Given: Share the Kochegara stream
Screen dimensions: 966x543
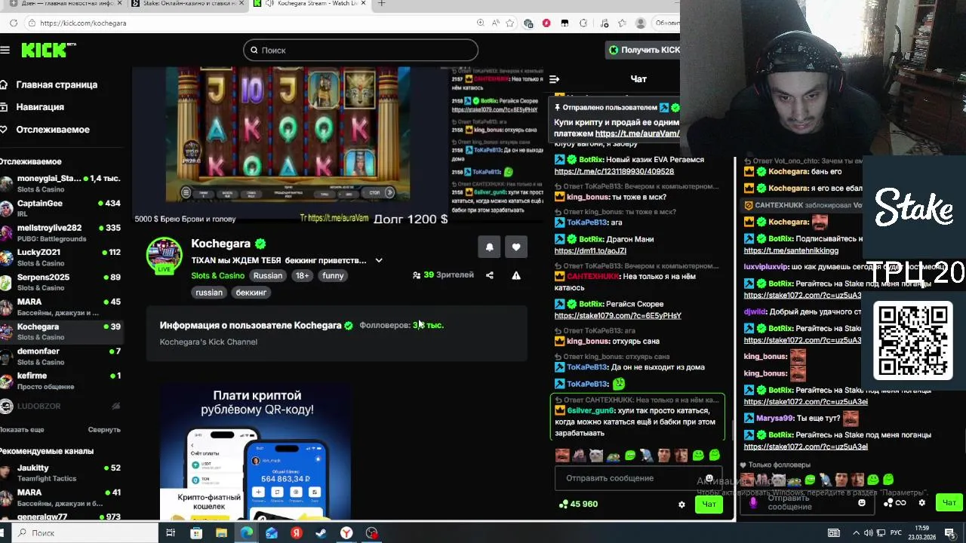Looking at the screenshot, I should coord(490,275).
